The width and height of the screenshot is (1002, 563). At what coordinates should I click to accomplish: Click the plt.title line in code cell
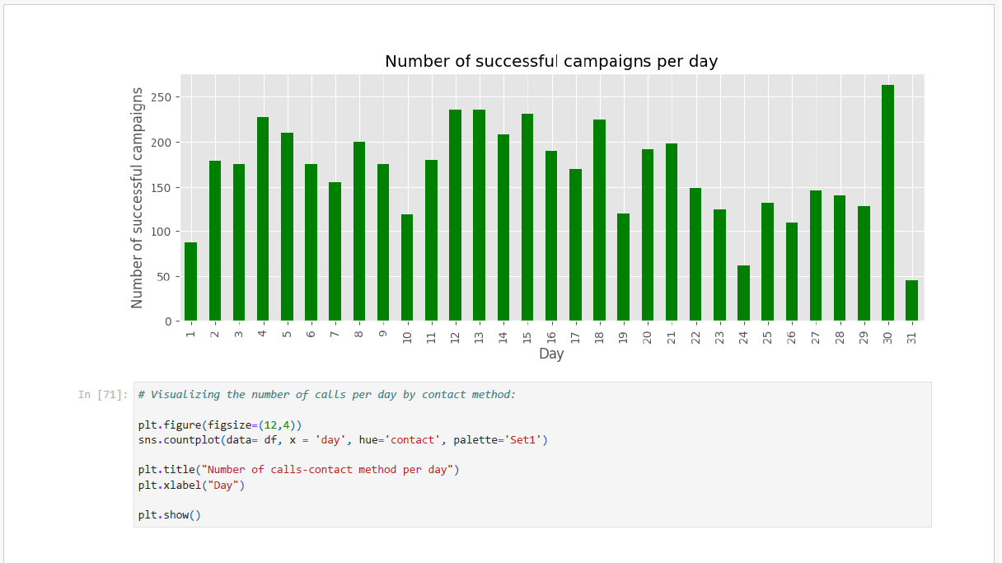298,470
